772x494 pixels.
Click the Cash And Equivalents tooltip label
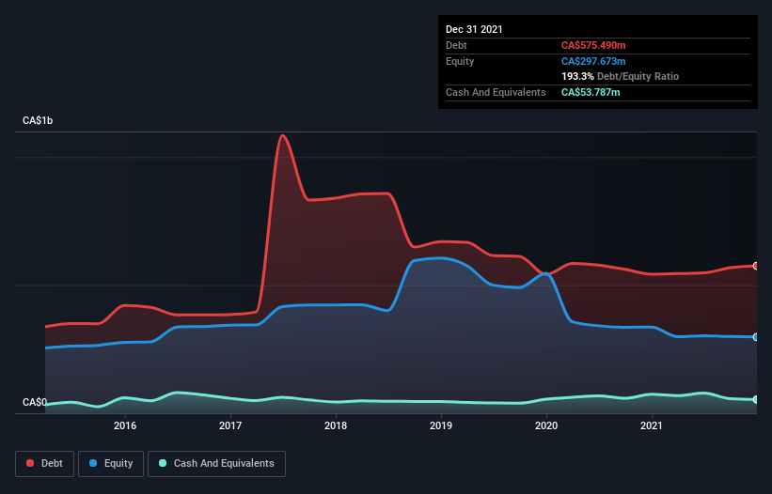tap(496, 92)
